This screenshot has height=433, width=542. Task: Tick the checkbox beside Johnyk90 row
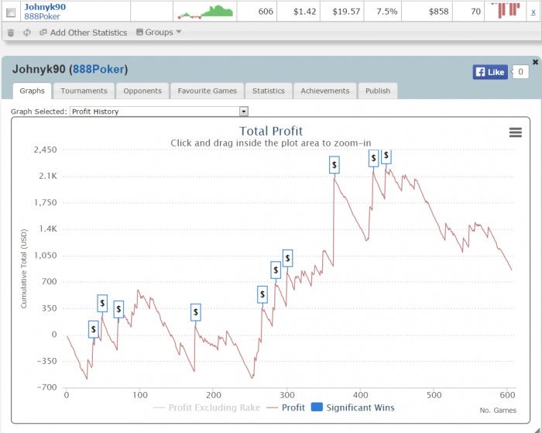[x=11, y=12]
